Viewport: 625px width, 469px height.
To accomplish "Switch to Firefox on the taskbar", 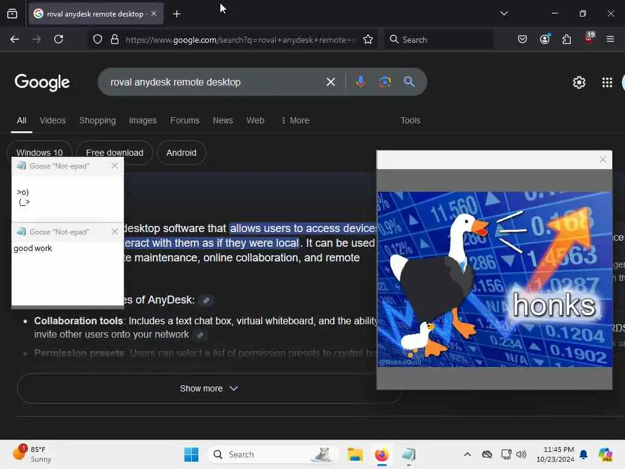I will click(382, 454).
